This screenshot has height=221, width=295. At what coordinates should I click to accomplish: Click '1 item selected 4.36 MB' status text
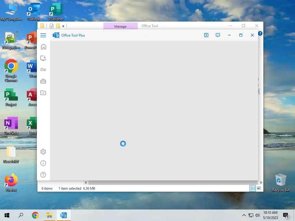[77, 188]
